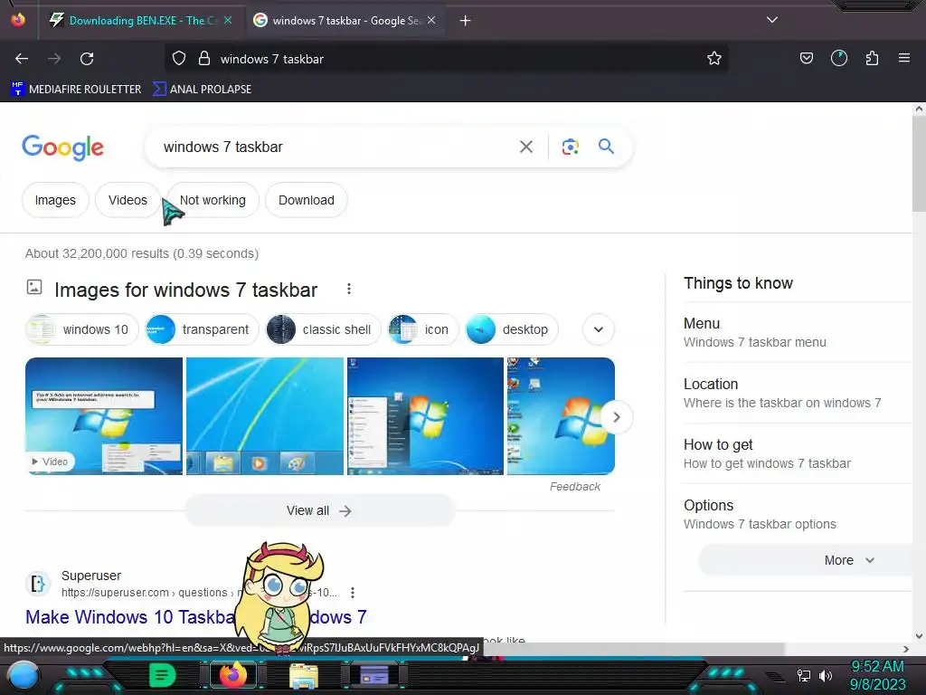Open the Firefox hamburger application menu
This screenshot has width=926, height=695.
[x=903, y=58]
